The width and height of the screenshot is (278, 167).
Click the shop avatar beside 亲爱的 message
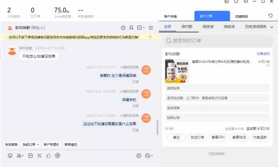(x=146, y=70)
